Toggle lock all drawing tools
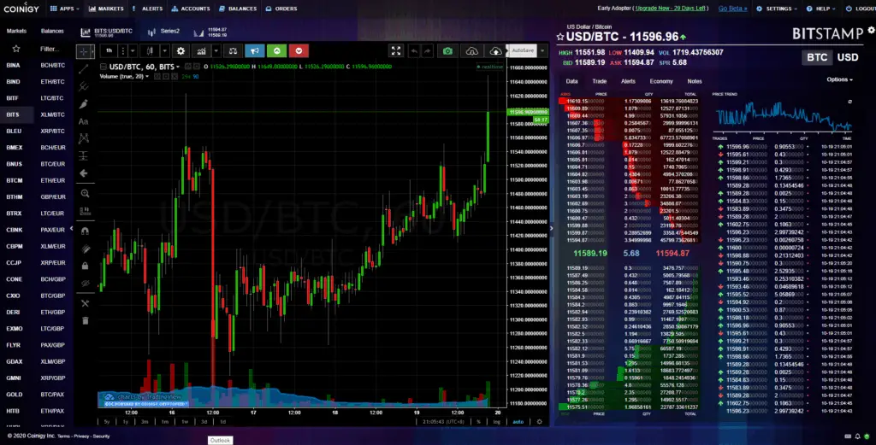The height and width of the screenshot is (445, 876). [85, 266]
